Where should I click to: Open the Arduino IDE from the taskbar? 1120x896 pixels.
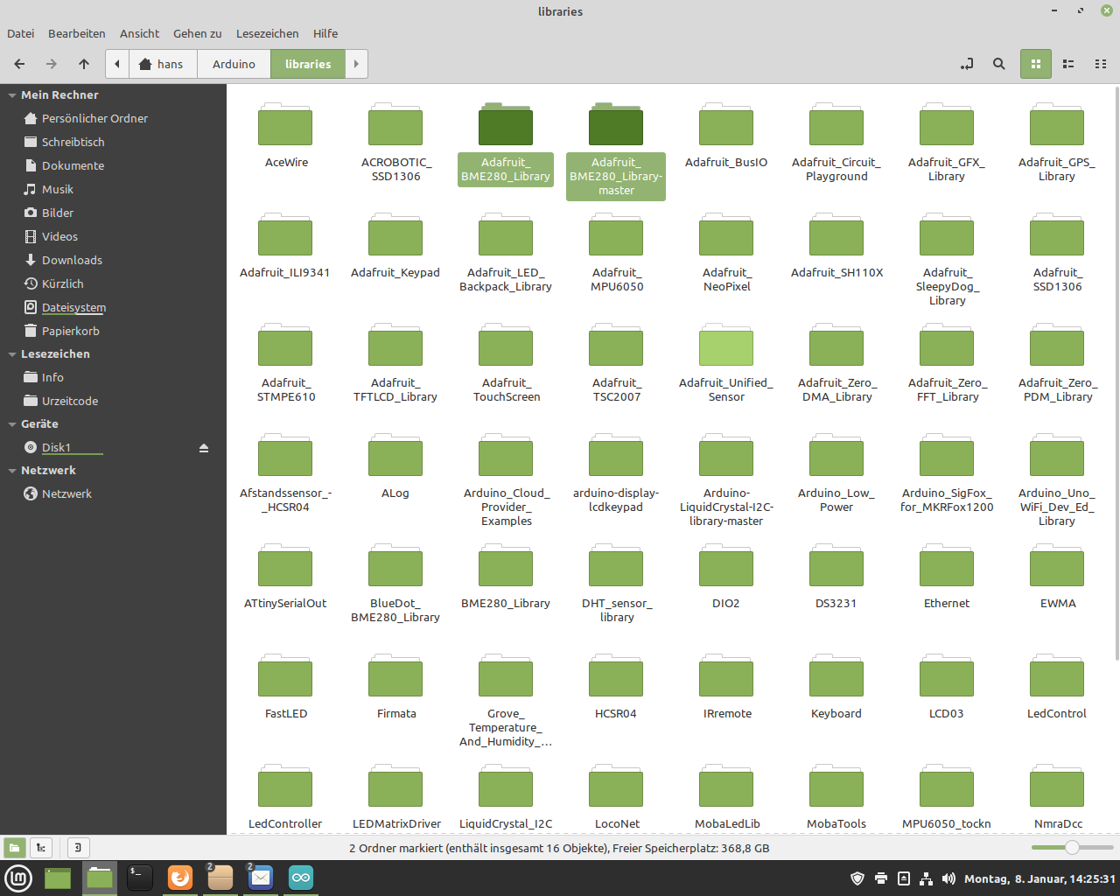tap(301, 878)
